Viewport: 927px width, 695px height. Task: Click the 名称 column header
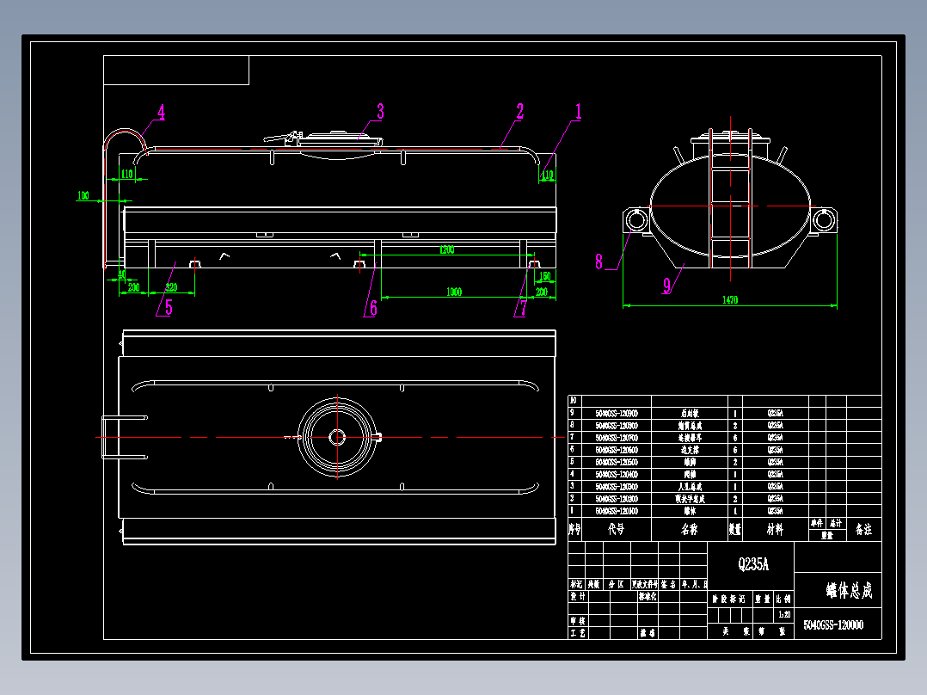pos(690,529)
